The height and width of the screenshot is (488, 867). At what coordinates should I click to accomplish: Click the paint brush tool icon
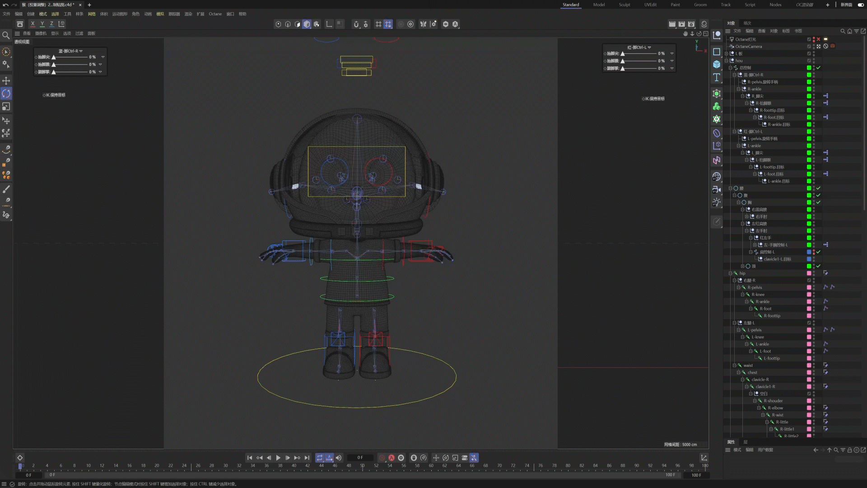point(6,189)
